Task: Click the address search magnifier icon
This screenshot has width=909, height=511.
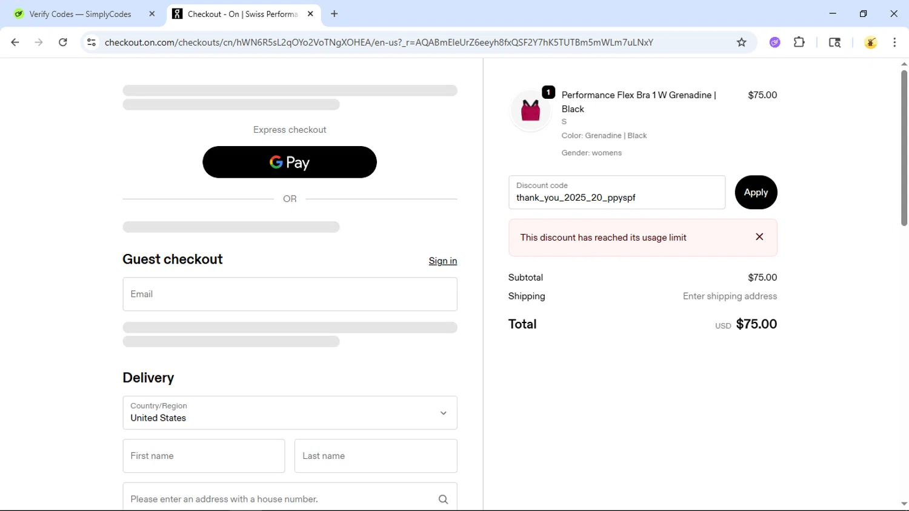Action: (443, 499)
